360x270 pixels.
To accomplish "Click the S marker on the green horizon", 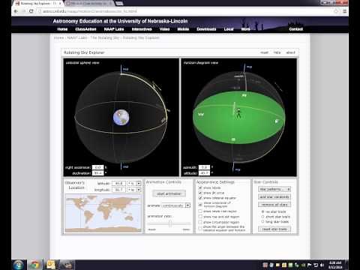I will point(233,139).
